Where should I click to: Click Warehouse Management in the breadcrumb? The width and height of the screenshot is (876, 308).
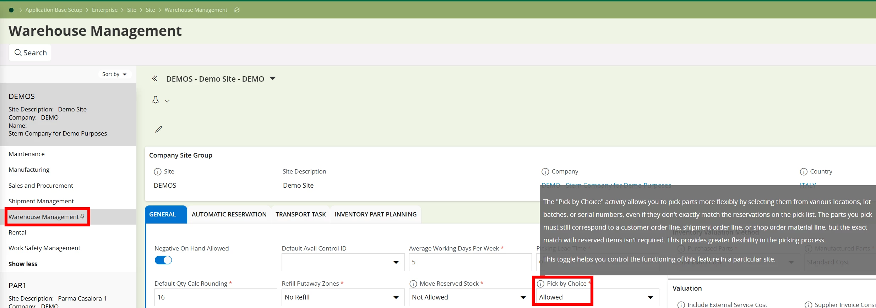(196, 10)
